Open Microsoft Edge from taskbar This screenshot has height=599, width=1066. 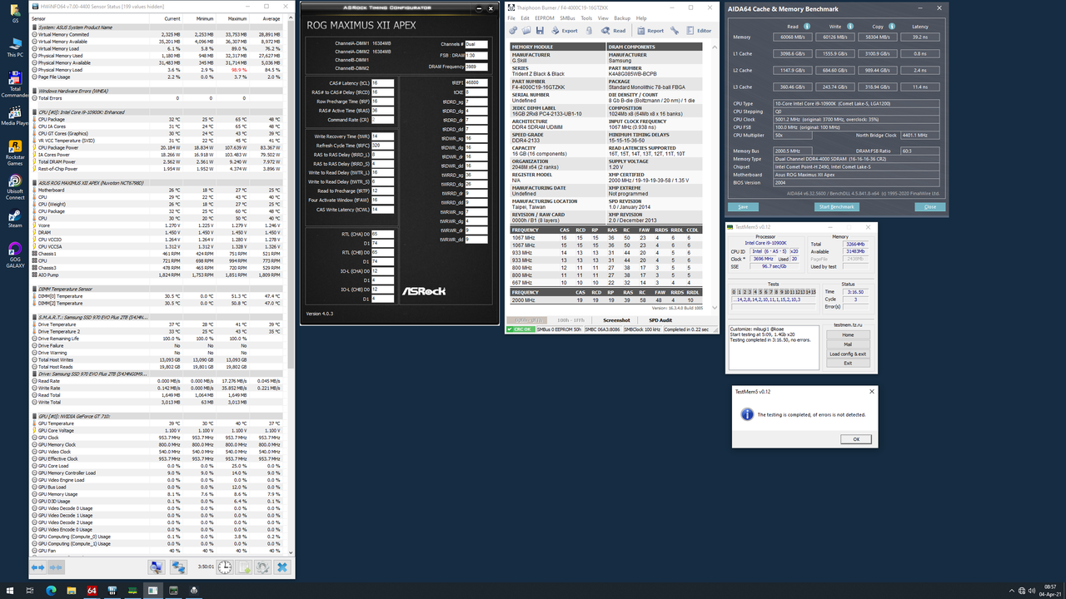point(51,591)
